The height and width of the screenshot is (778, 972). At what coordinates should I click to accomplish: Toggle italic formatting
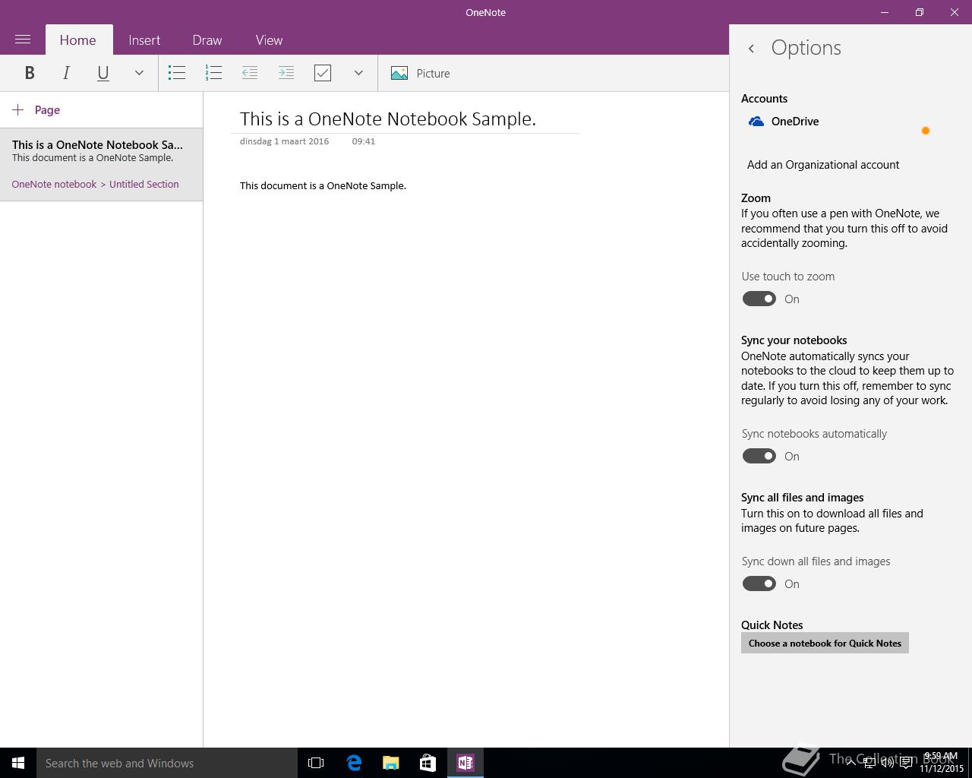pyautogui.click(x=66, y=73)
